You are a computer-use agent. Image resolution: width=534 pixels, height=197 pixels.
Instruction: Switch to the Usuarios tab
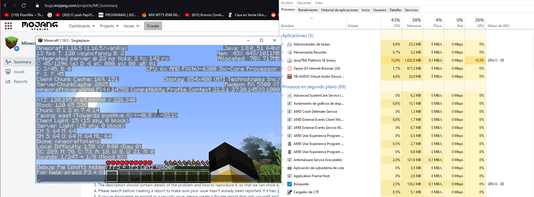(380, 10)
